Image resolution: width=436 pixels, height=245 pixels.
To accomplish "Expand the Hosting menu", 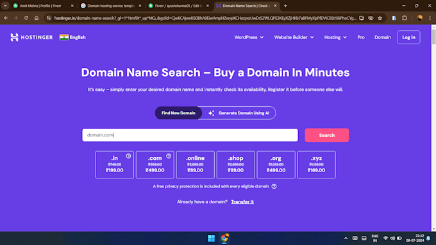I will (x=335, y=37).
